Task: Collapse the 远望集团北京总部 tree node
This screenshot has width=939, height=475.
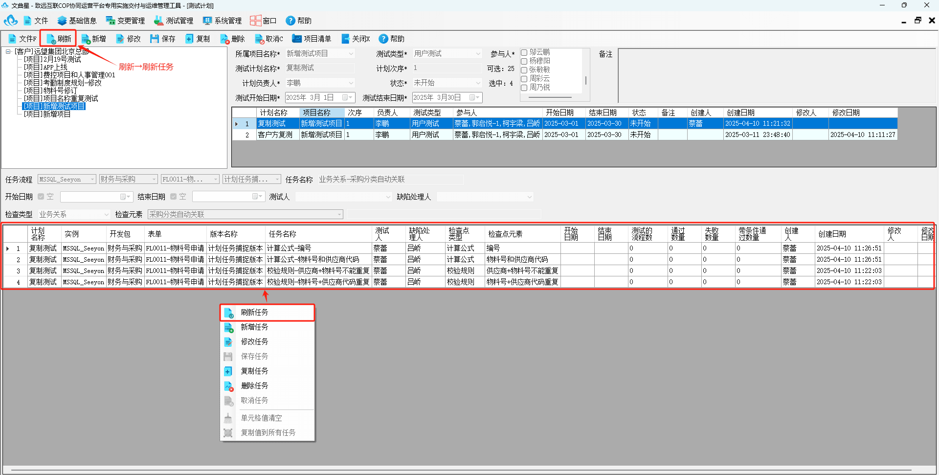Action: pyautogui.click(x=8, y=51)
